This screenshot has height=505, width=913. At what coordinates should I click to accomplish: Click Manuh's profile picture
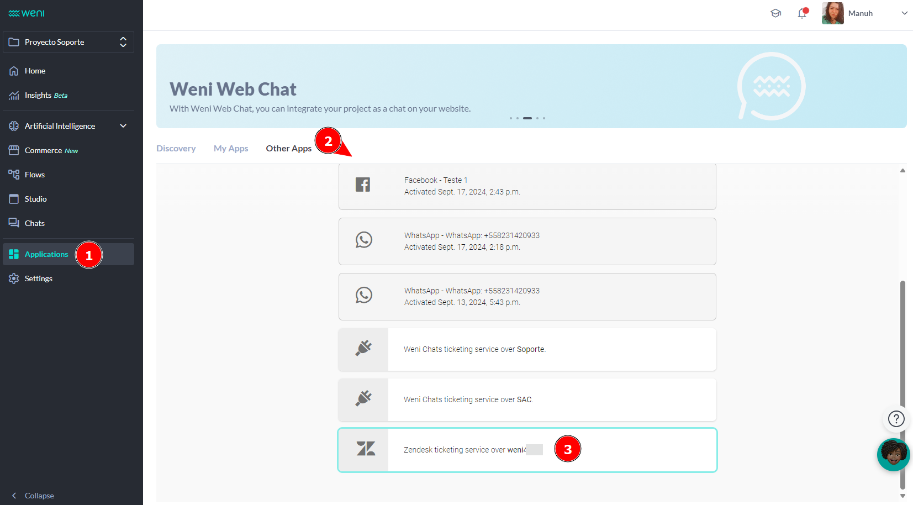(832, 13)
